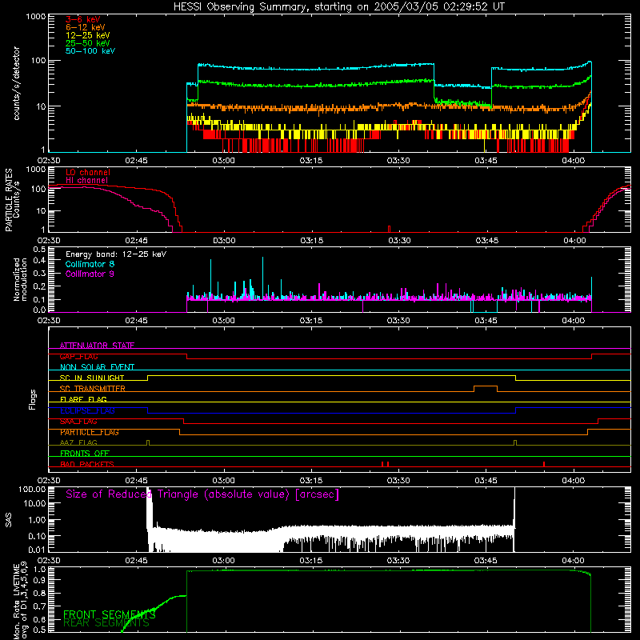Click the counts/s/detector axis label
Viewport: 640px width, 640px height.
click(16, 83)
